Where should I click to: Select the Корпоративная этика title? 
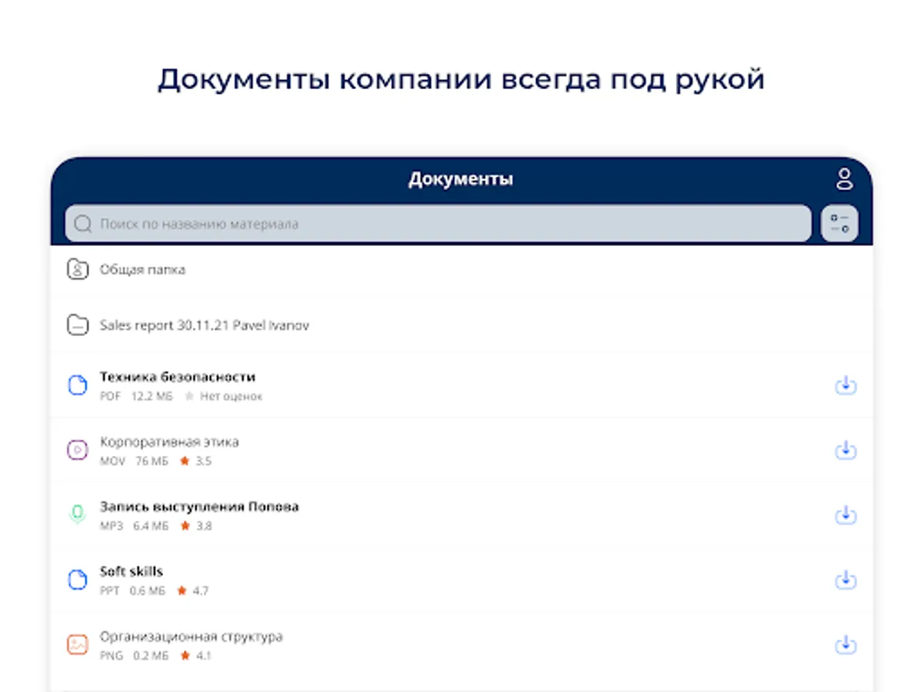tap(169, 442)
